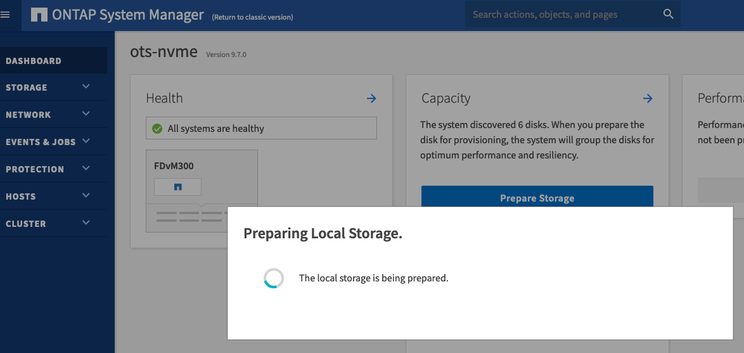Click the NetApp logo in header
Image resolution: width=744 pixels, height=353 pixels.
(39, 15)
